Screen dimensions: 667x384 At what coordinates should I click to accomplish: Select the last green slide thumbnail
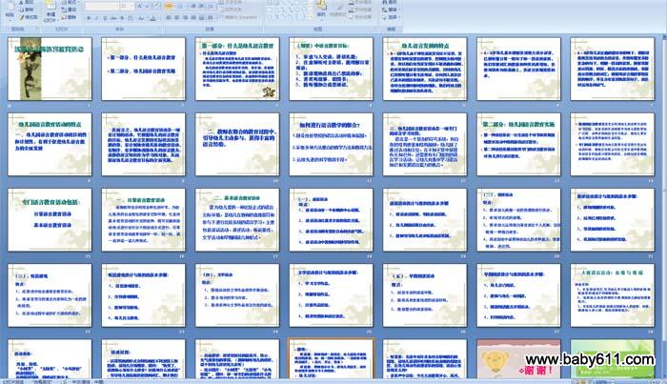(612, 359)
